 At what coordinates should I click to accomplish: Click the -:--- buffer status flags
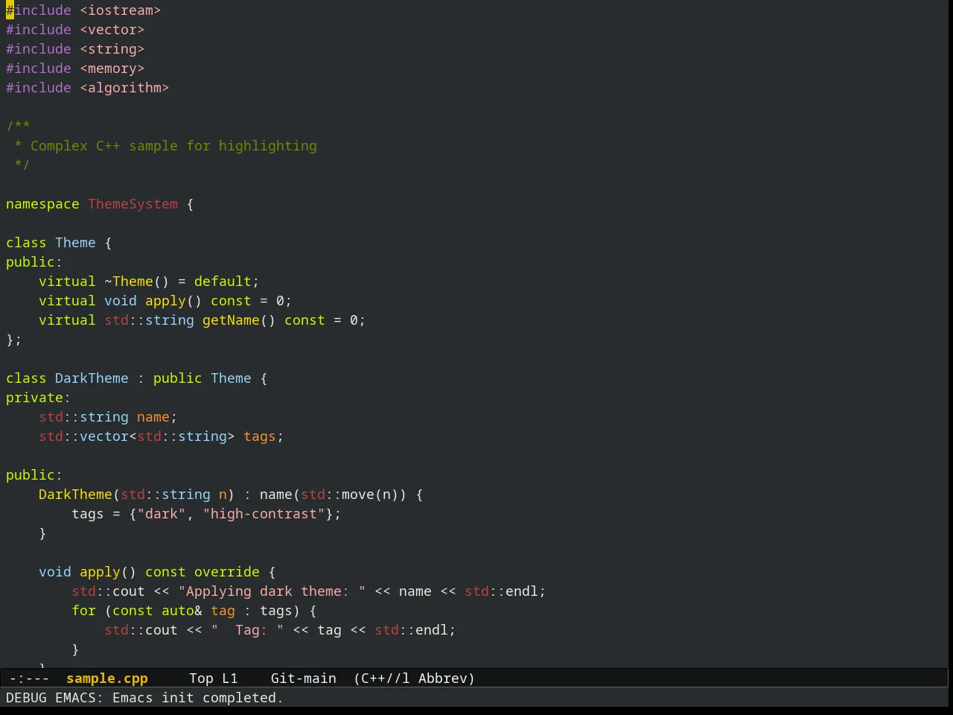click(30, 679)
